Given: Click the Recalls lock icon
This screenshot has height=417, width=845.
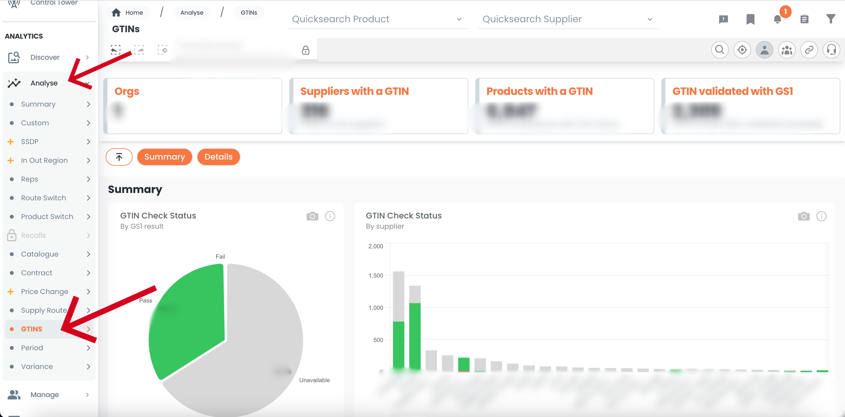Looking at the screenshot, I should (11, 235).
